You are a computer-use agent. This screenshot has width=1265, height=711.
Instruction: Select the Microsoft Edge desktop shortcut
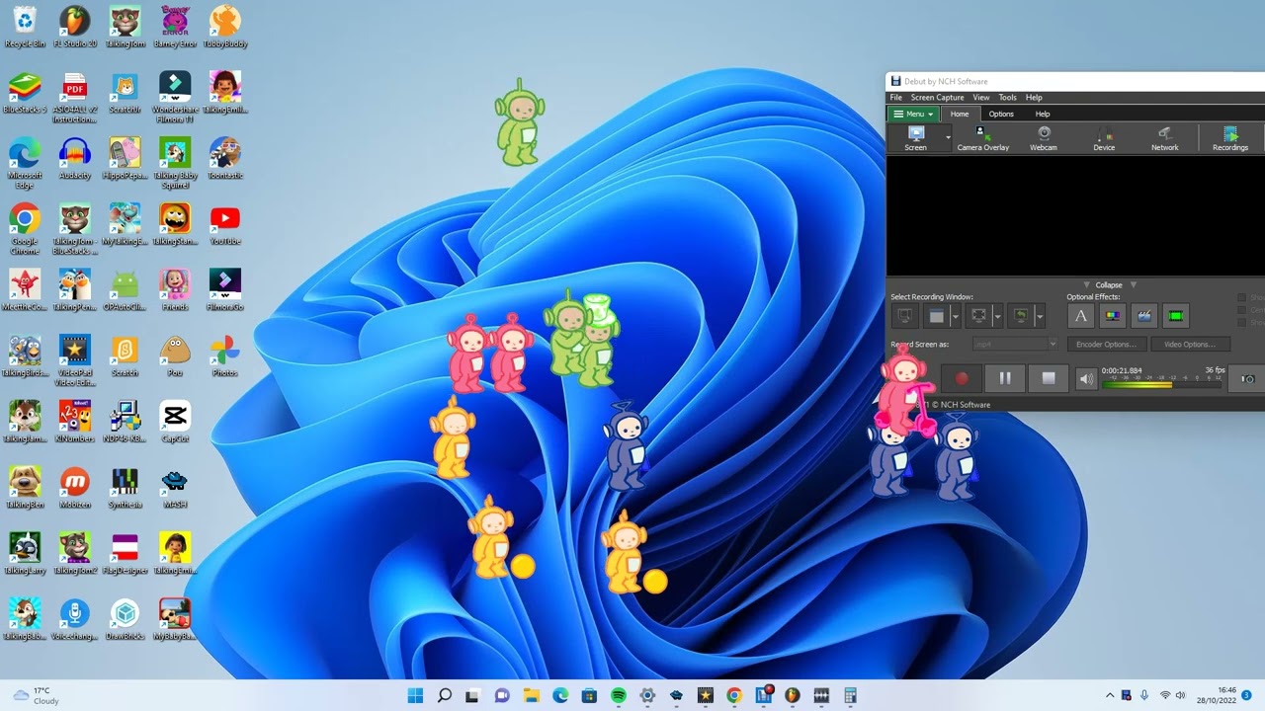[x=25, y=162]
